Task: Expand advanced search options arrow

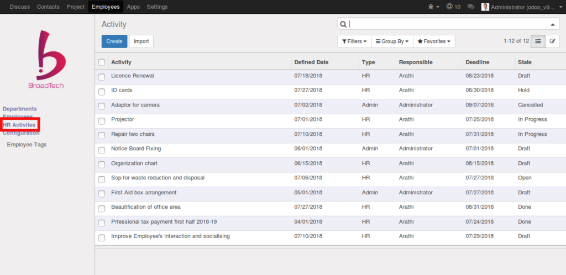Action: [x=552, y=24]
